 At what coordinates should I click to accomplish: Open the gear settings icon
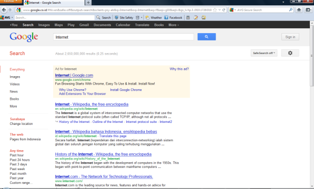coord(290,53)
